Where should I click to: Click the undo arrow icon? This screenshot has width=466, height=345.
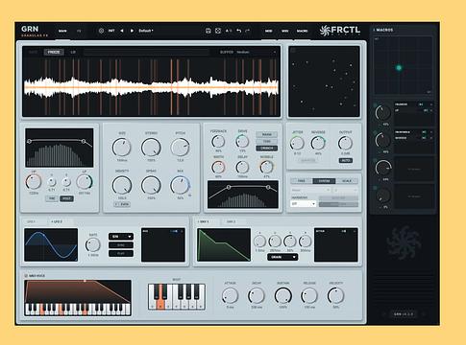click(238, 31)
